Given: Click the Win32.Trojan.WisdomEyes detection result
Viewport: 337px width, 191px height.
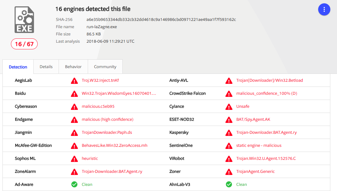Looking at the screenshot, I should (119, 94).
